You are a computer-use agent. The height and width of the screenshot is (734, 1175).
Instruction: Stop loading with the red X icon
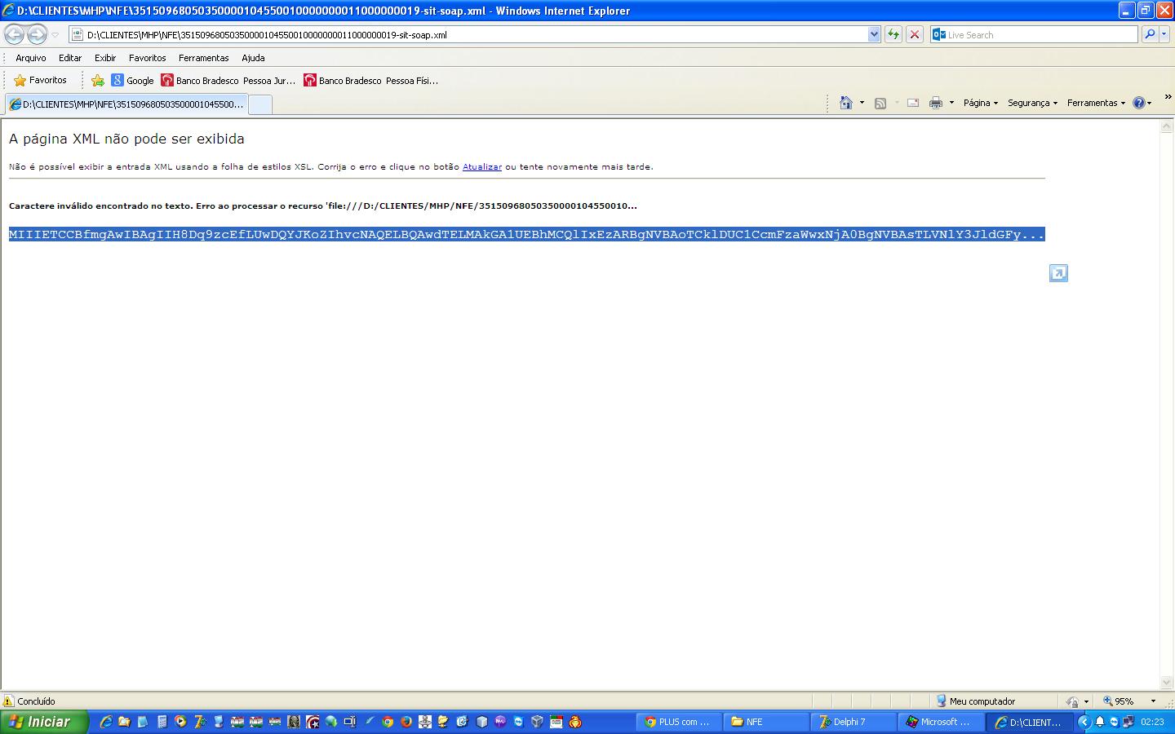click(x=915, y=35)
